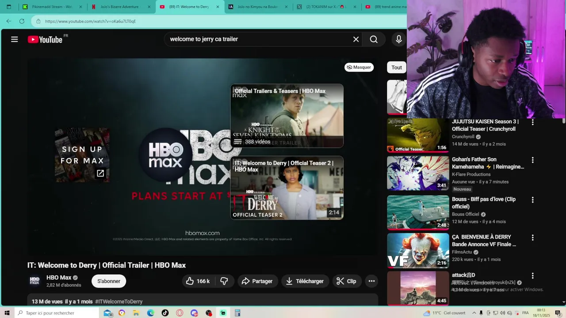
Task: Dislike the video with the thumbs-down
Action: pyautogui.click(x=224, y=281)
